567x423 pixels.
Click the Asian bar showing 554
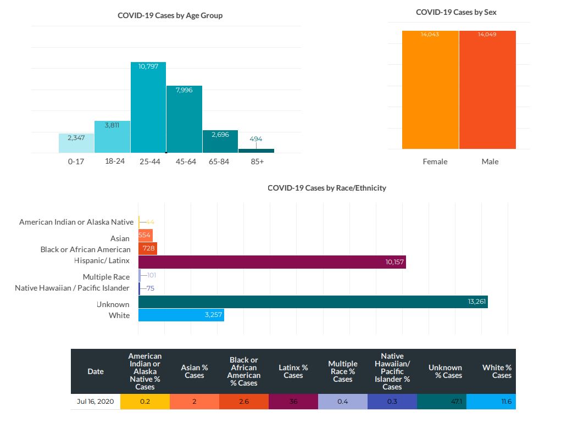[x=145, y=235]
